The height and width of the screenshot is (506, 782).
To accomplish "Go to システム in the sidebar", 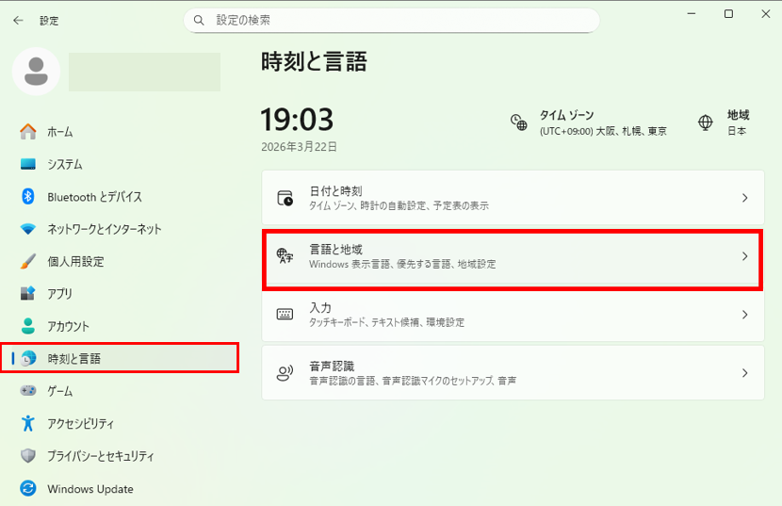I will point(64,165).
